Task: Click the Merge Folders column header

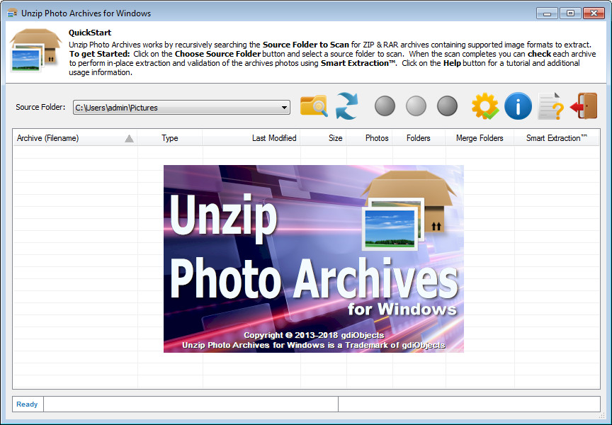Action: pyautogui.click(x=480, y=138)
